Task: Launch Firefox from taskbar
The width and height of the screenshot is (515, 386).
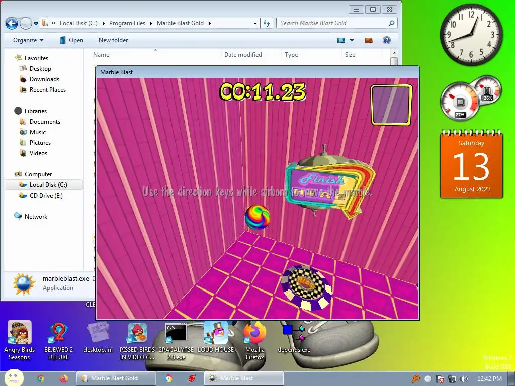Action: pyautogui.click(x=64, y=378)
